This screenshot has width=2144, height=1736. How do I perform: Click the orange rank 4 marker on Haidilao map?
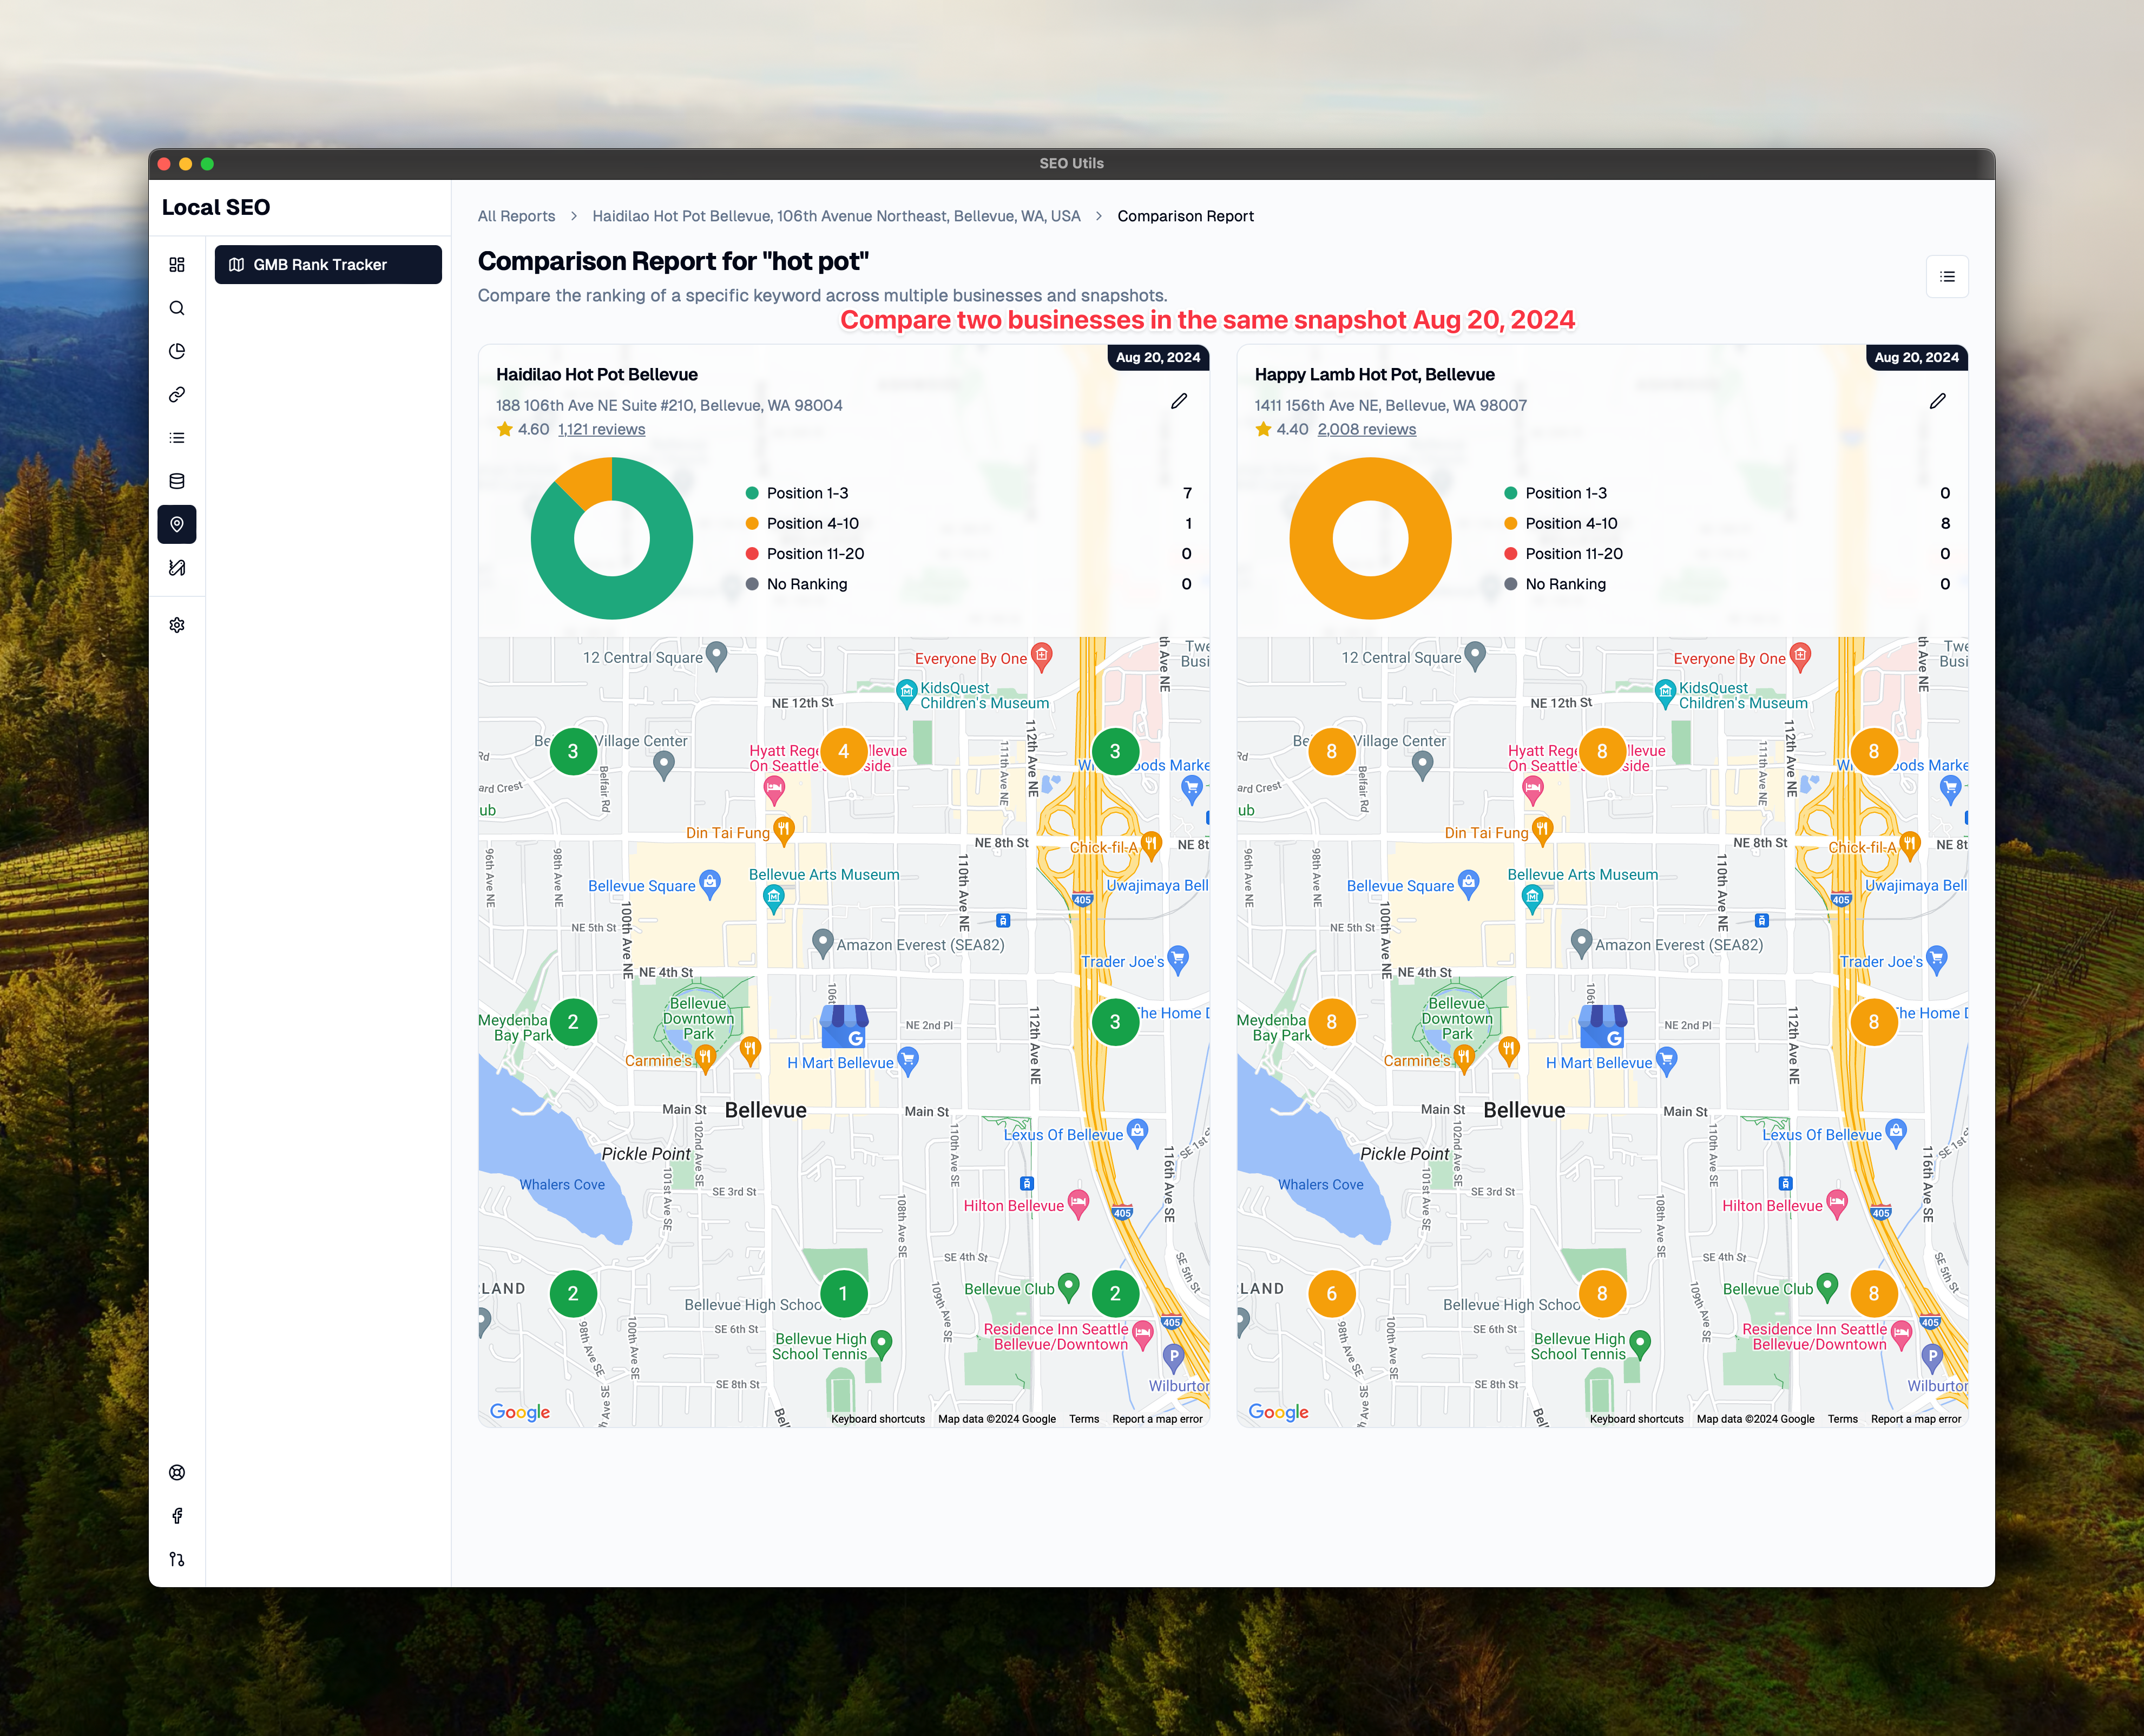click(x=843, y=752)
